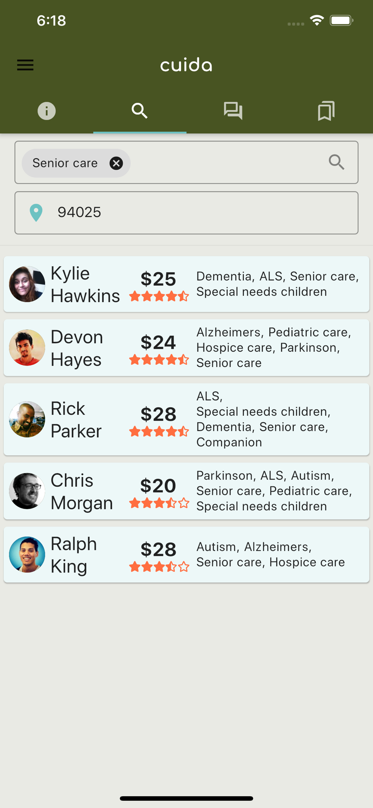Open the saved bookmarks tab
Image resolution: width=373 pixels, height=808 pixels.
click(326, 111)
